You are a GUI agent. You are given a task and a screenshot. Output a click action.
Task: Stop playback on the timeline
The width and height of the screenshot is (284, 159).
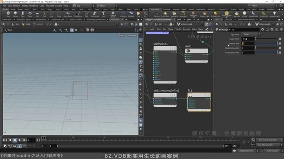[15, 140]
